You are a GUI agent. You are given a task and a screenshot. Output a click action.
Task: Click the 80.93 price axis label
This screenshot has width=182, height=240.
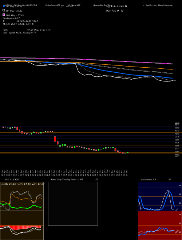click(177, 128)
